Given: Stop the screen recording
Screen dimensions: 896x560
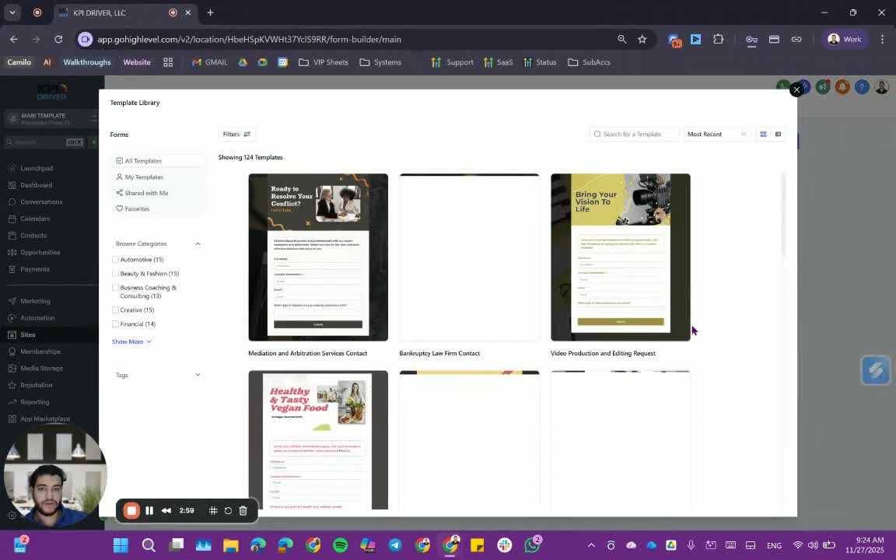Looking at the screenshot, I should click(131, 511).
